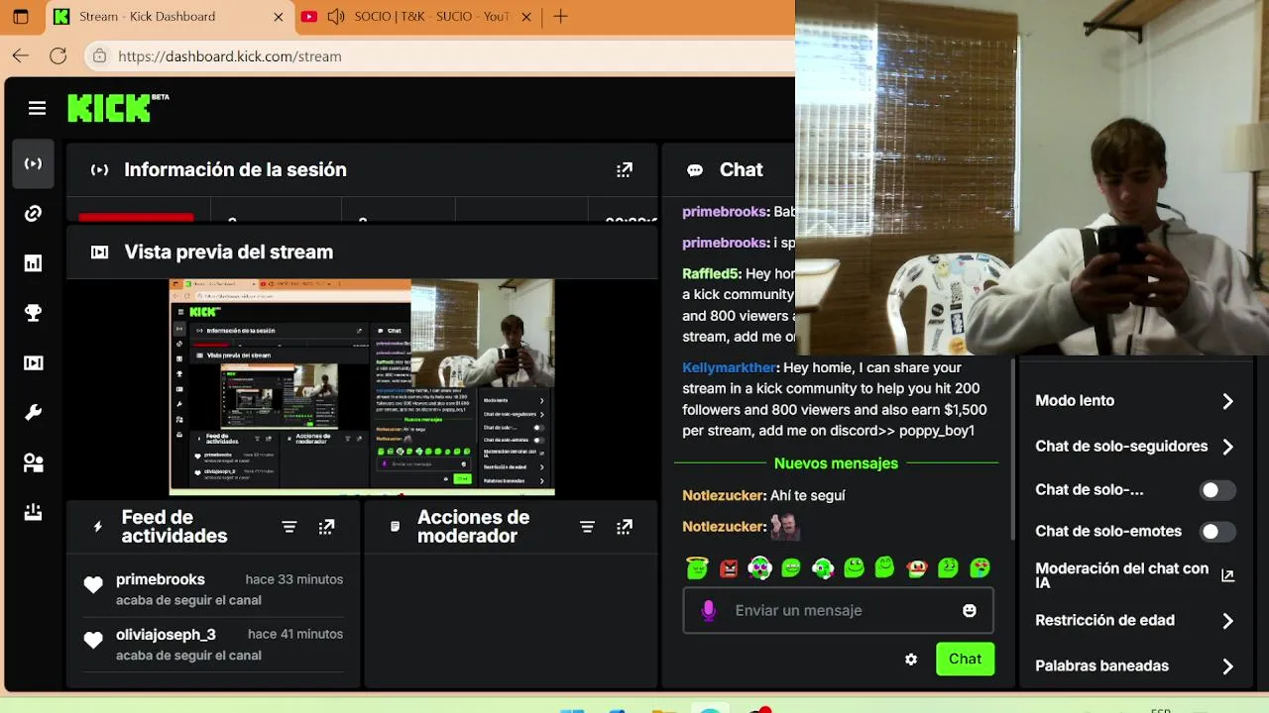The width and height of the screenshot is (1269, 713).
Task: Open the video clips sidebar icon
Action: 33,362
